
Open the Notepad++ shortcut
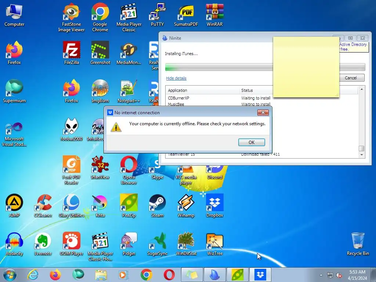(129, 91)
